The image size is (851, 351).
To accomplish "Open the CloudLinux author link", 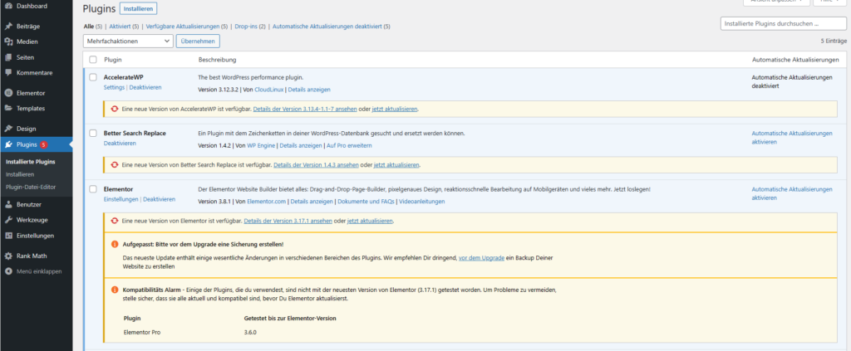I will point(268,90).
